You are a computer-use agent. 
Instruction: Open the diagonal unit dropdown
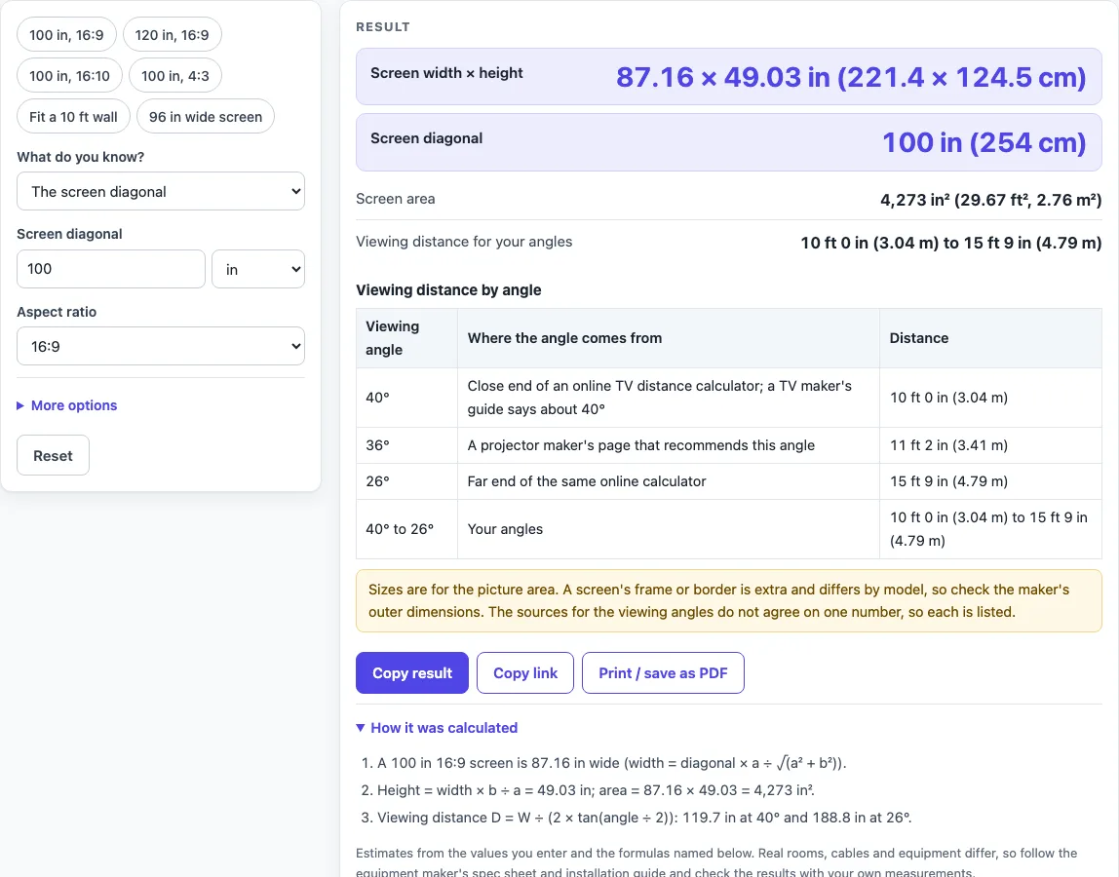tap(258, 269)
